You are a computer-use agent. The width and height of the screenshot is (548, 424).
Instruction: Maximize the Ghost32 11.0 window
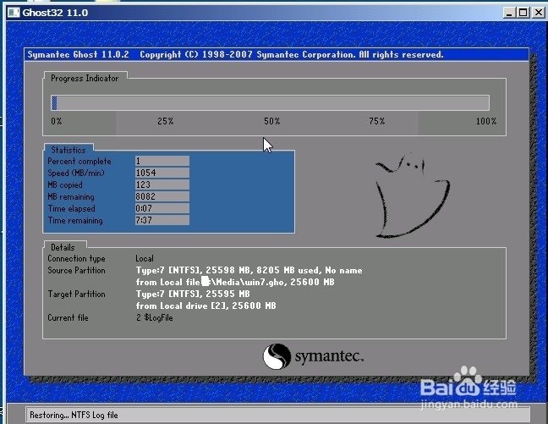523,13
